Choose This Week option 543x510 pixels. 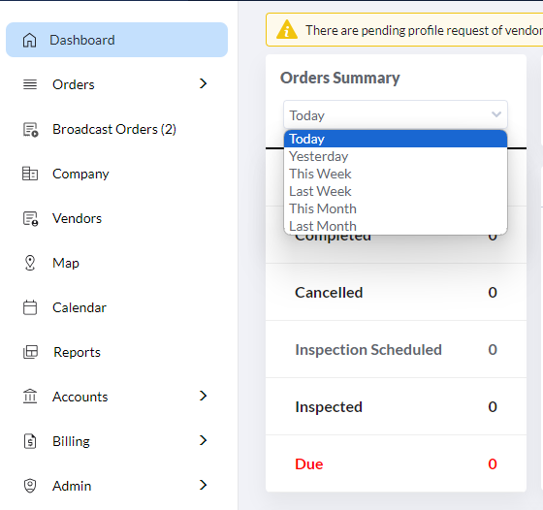tap(396, 174)
